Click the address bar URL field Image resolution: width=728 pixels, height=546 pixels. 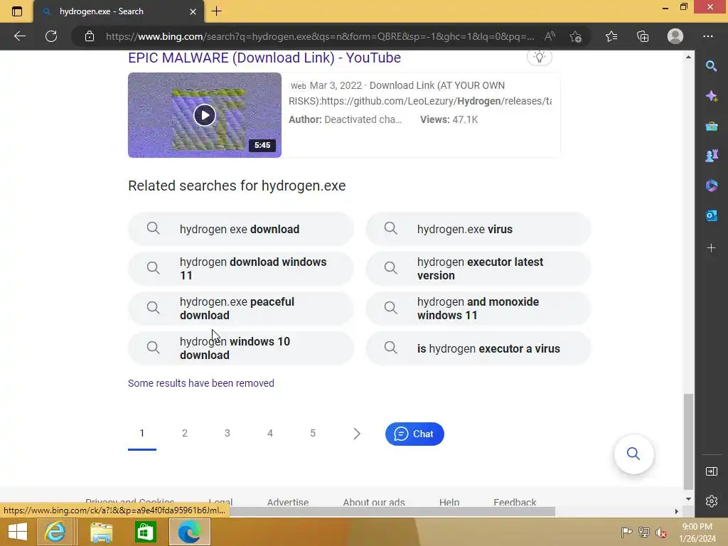point(320,36)
